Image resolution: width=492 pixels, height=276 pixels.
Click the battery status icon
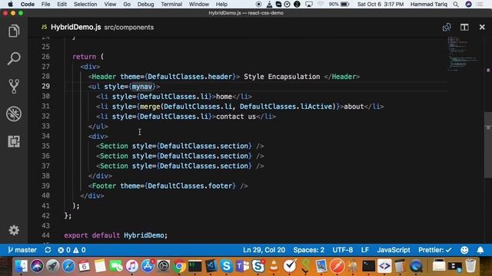pyautogui.click(x=345, y=4)
